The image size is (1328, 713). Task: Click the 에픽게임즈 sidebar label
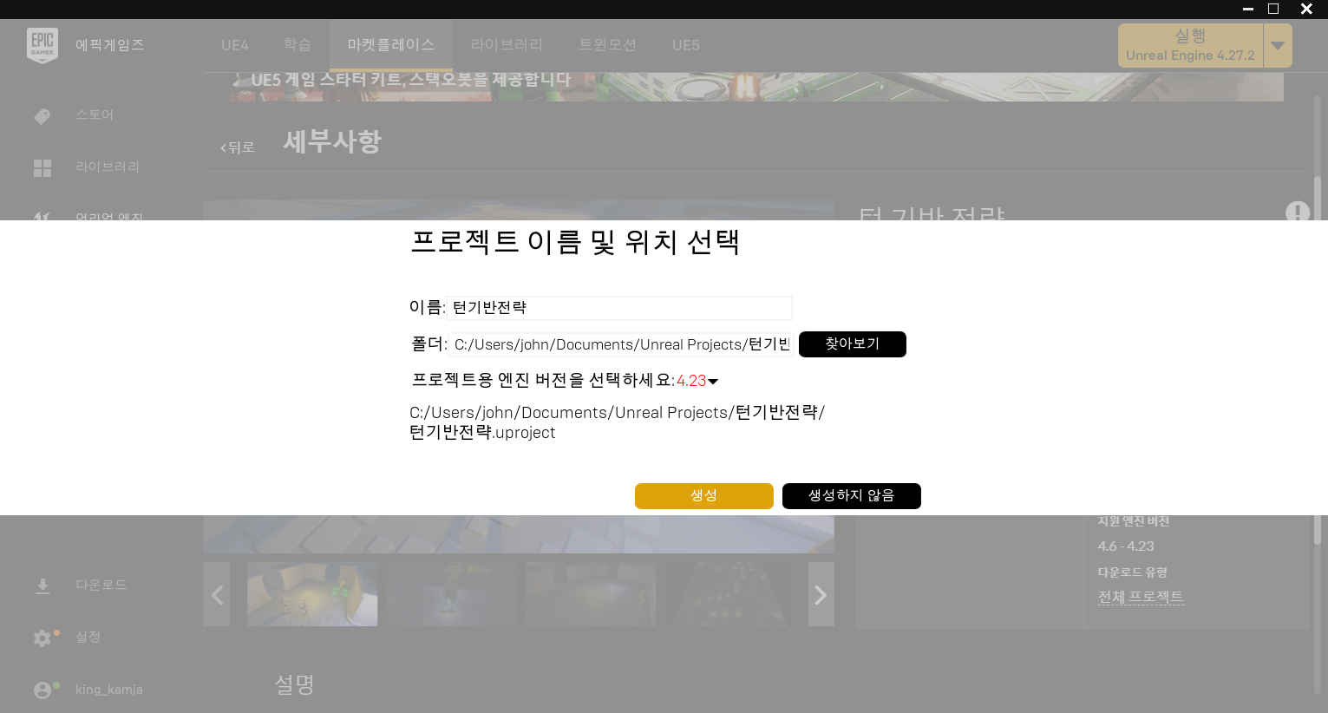[x=110, y=45]
